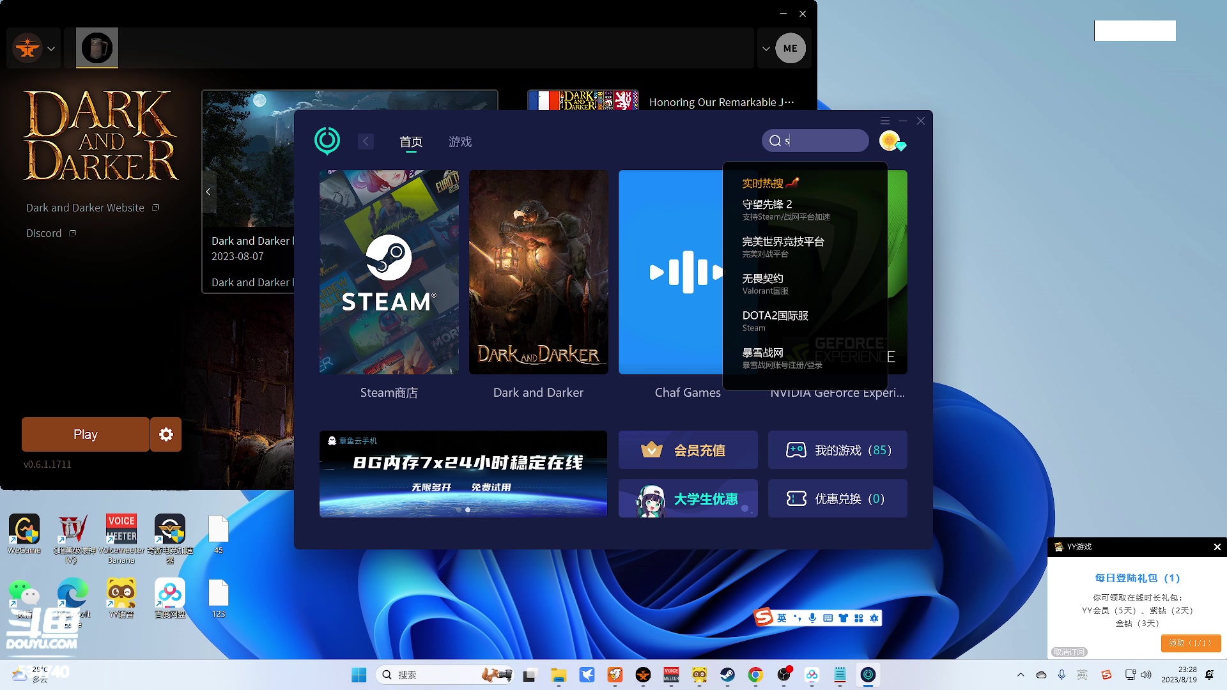Image resolution: width=1227 pixels, height=690 pixels.
Task: Open 我的游戏 (85) list
Action: pyautogui.click(x=838, y=450)
